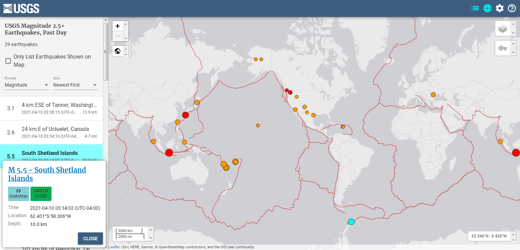Open the Format dropdown showing Magnitude
This screenshot has height=250, width=520.
[x=27, y=85]
